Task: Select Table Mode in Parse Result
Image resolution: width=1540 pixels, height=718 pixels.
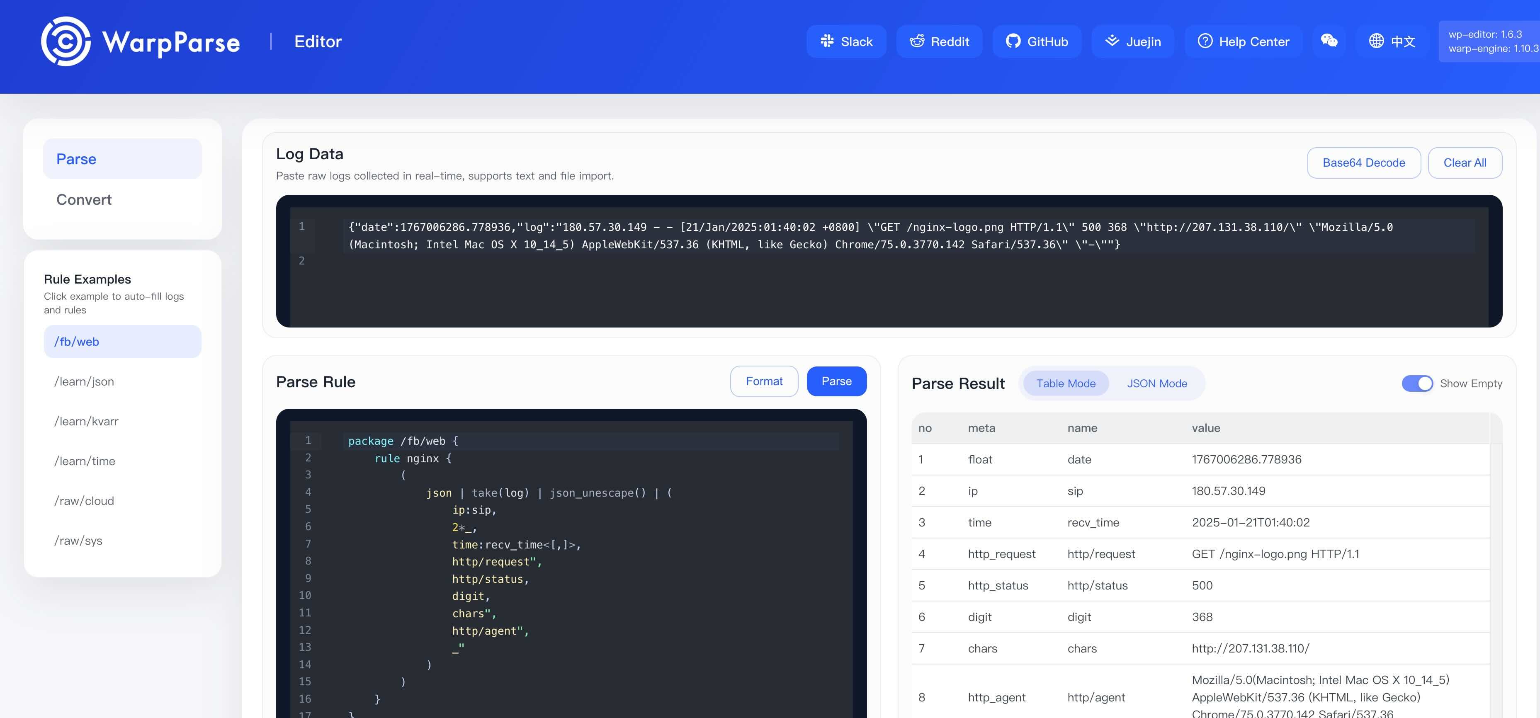Action: (1065, 383)
